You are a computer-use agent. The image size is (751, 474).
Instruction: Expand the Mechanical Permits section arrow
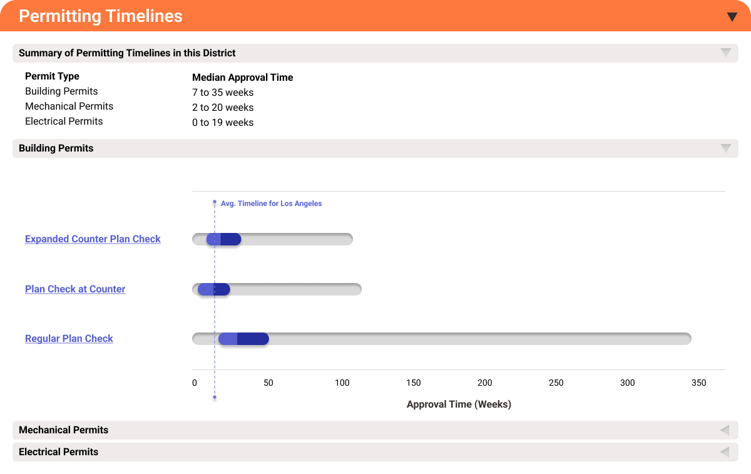pos(725,430)
